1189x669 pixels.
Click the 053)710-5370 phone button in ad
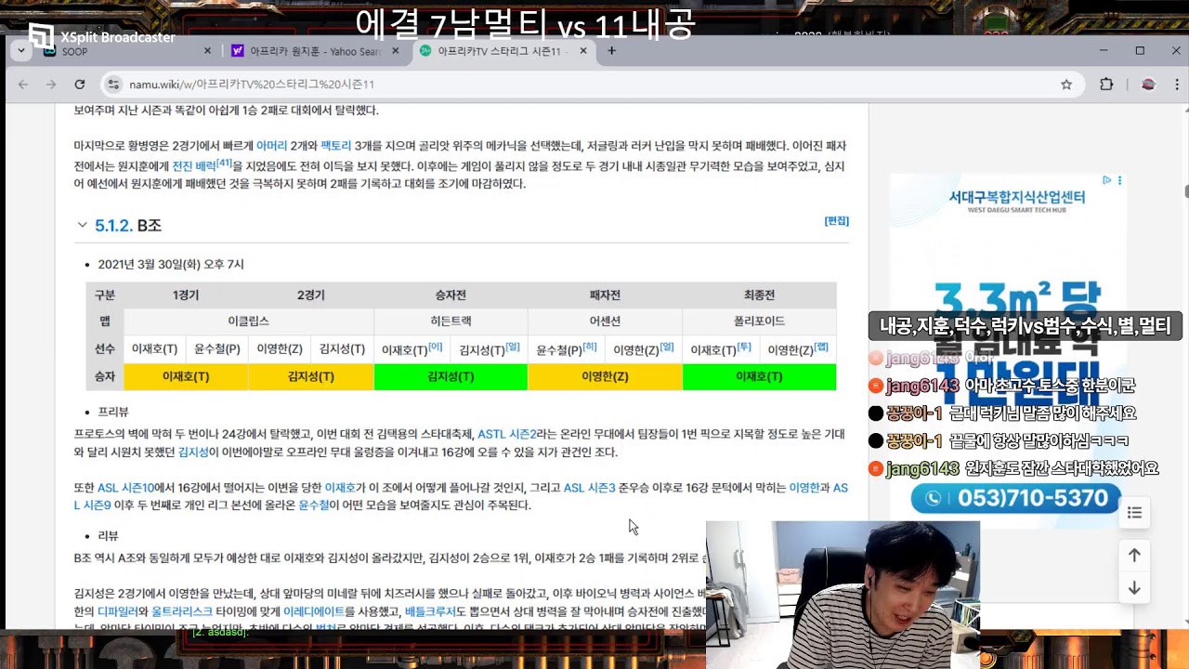click(1016, 499)
